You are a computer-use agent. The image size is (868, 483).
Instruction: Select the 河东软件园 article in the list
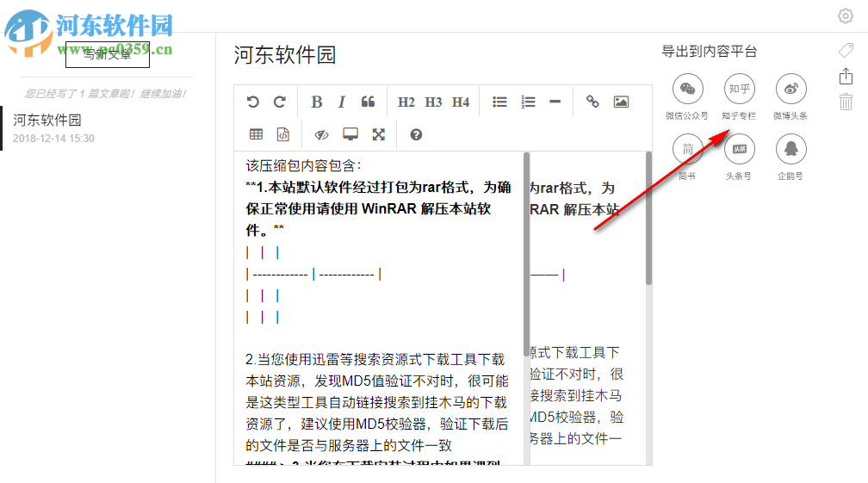(108, 128)
